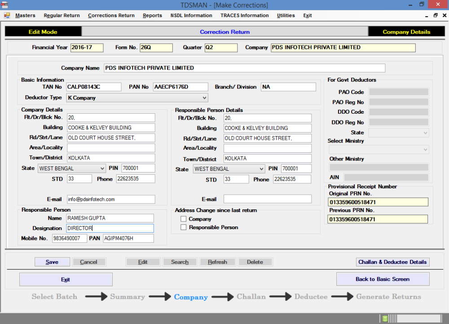Open the NSDL Information menu
This screenshot has height=324, width=449.
click(191, 15)
